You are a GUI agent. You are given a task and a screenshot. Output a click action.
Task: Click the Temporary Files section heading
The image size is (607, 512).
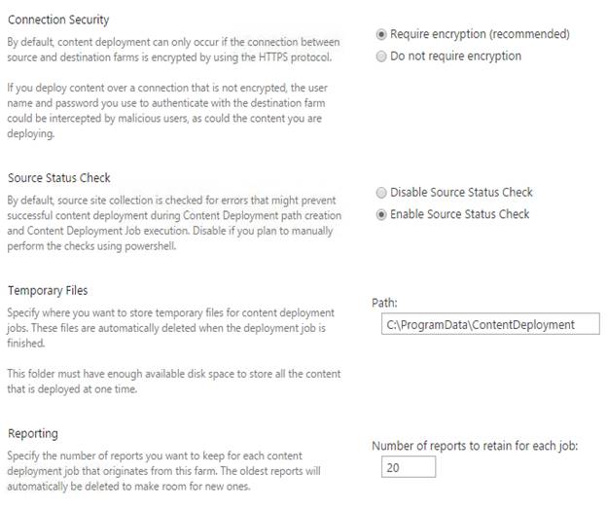[x=48, y=290]
